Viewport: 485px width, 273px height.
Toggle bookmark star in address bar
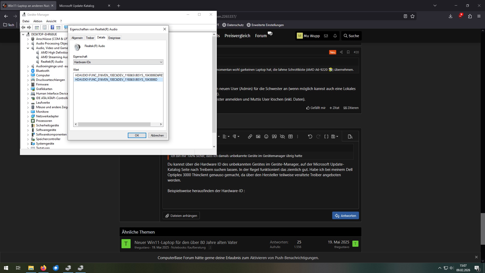pyautogui.click(x=413, y=16)
